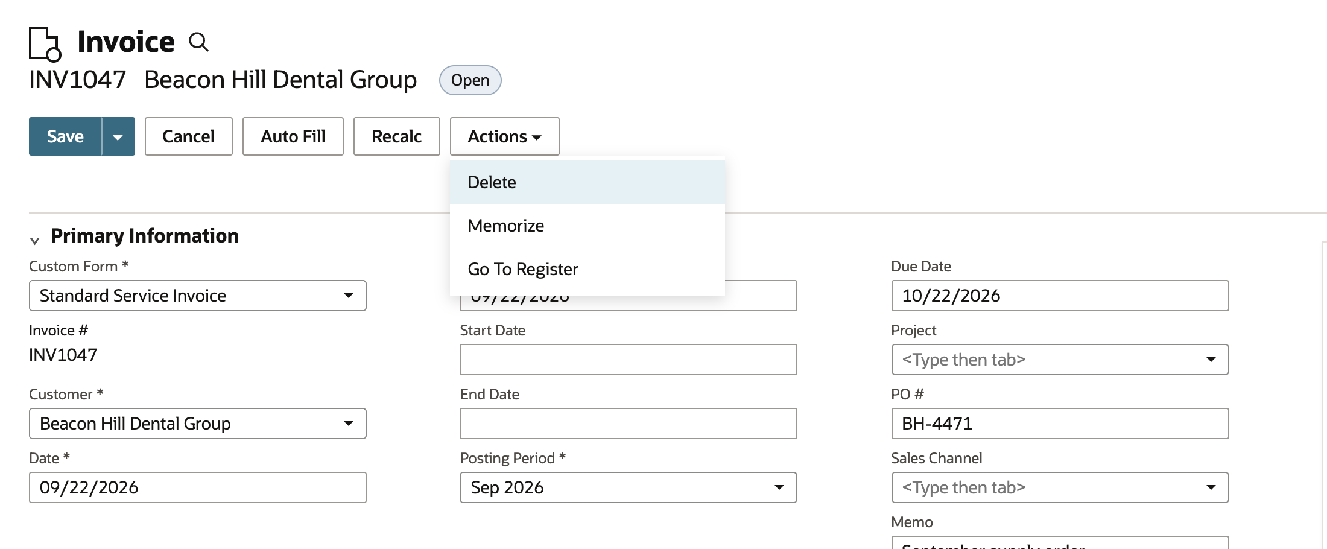Open the Sales Channel dropdown
The width and height of the screenshot is (1327, 549).
click(x=1060, y=487)
